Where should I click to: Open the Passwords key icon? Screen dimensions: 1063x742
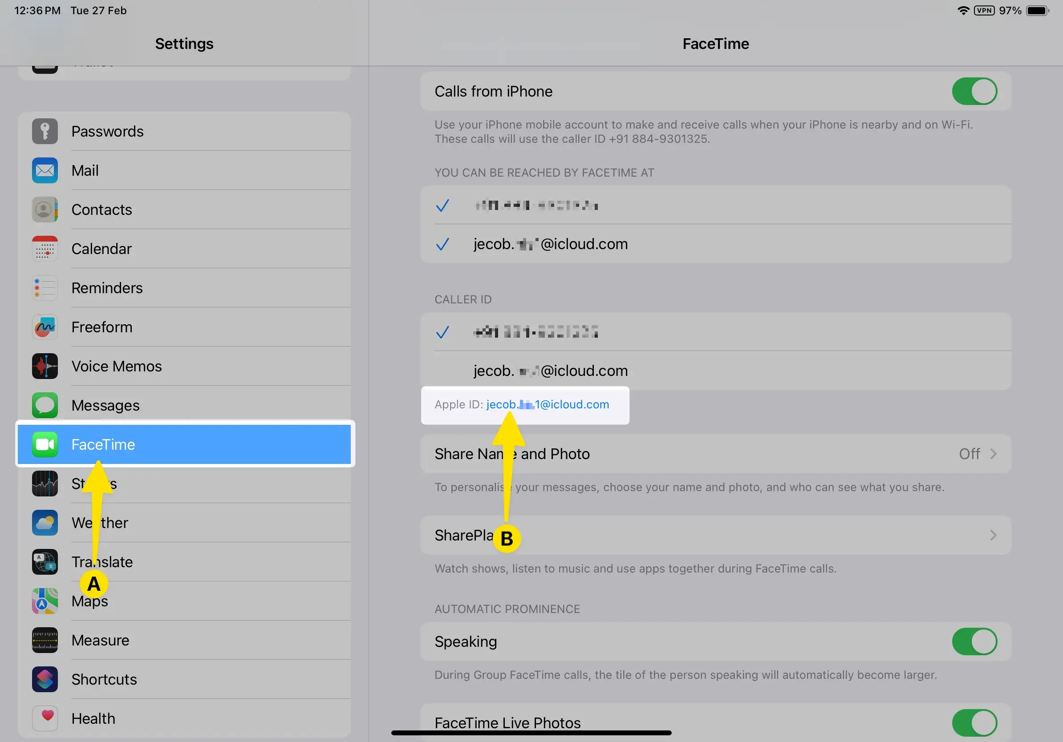click(45, 131)
